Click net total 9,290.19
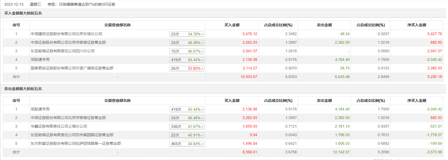 pos(435,77)
